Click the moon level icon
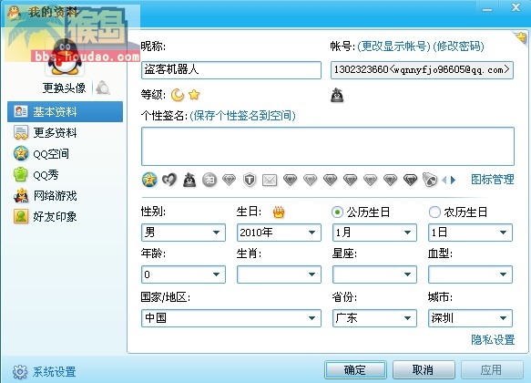Viewport: 531px width, 383px height. (177, 95)
